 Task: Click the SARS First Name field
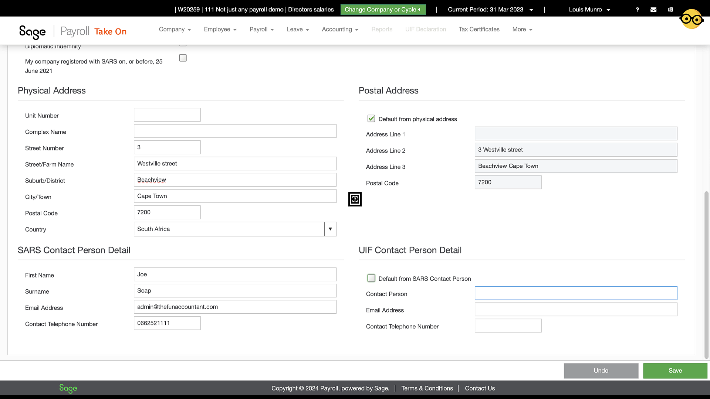pyautogui.click(x=235, y=274)
